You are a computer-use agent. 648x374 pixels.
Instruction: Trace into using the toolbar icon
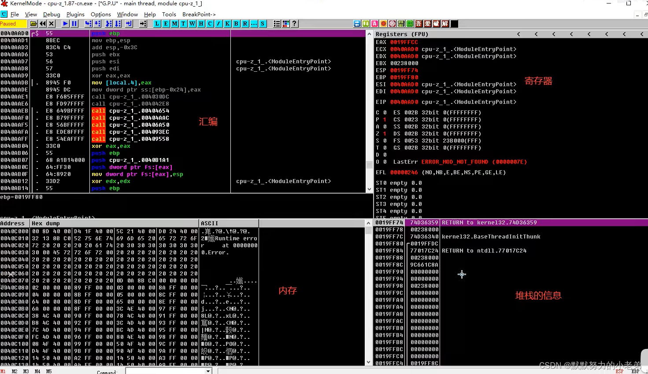click(109, 24)
